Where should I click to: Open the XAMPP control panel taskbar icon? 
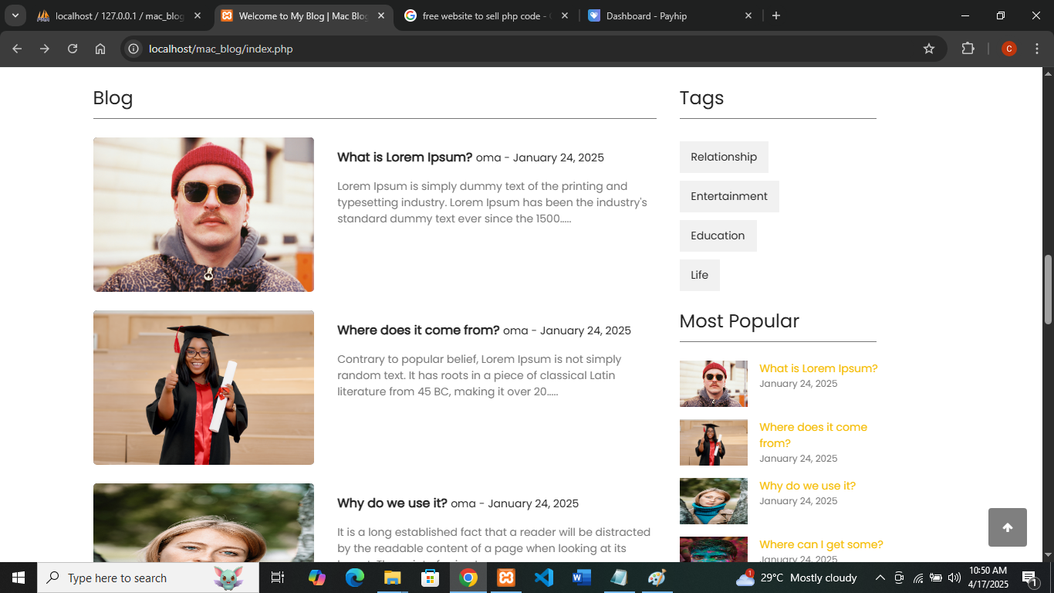(x=506, y=578)
